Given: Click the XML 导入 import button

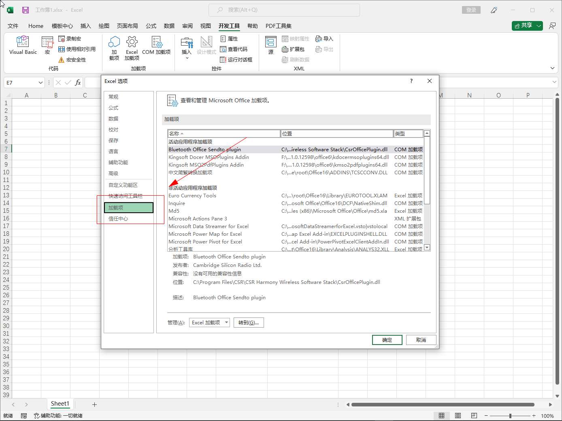Looking at the screenshot, I should click(324, 39).
